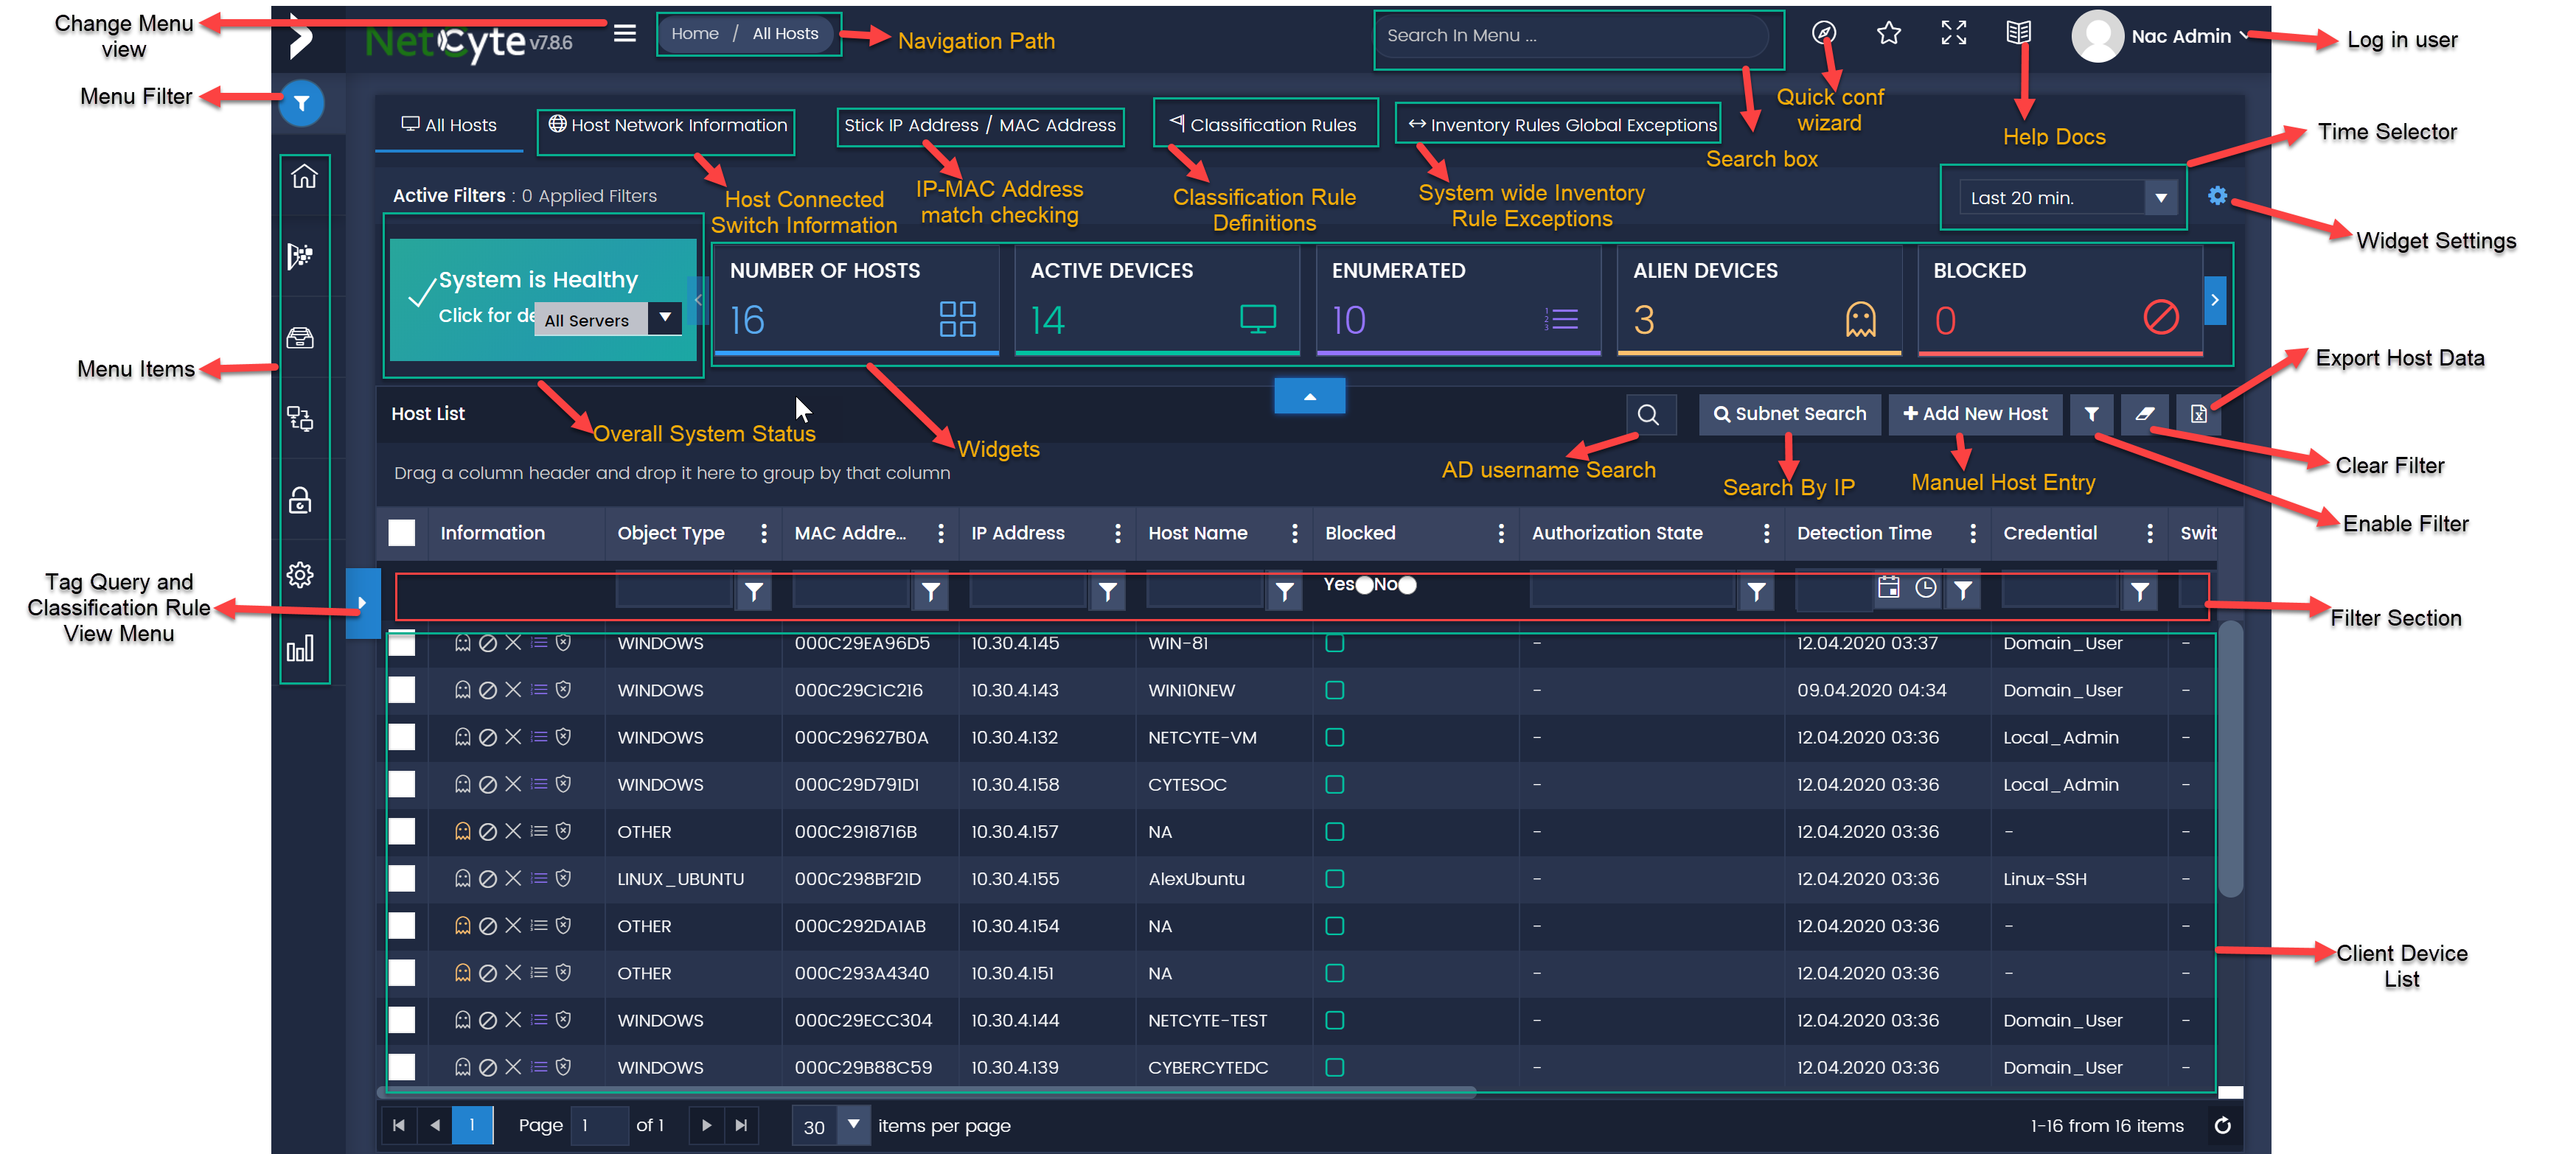
Task: Click the page 1 button in the pager
Action: [x=471, y=1126]
